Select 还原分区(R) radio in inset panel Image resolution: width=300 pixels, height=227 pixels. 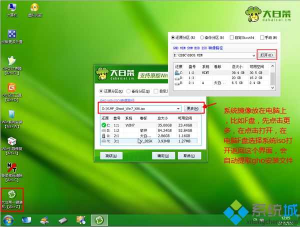(x=173, y=37)
